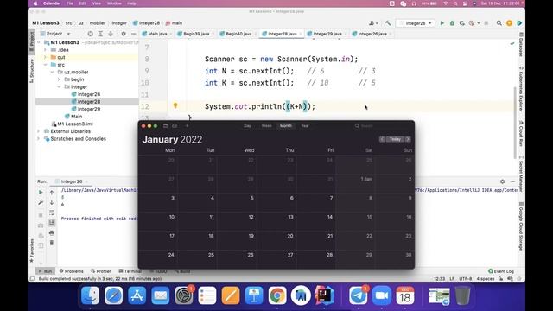Click the lightbulb intention icon on line 12
Screen dimensions: 553x311
(175, 105)
